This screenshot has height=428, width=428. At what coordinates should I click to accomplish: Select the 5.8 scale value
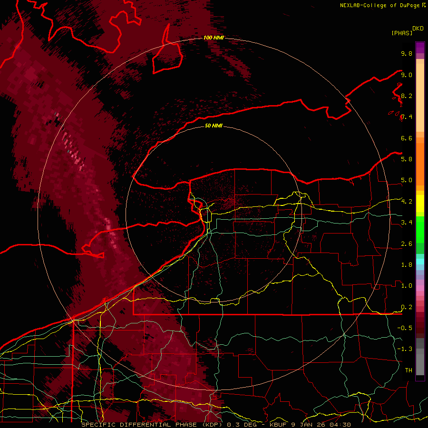coord(407,159)
